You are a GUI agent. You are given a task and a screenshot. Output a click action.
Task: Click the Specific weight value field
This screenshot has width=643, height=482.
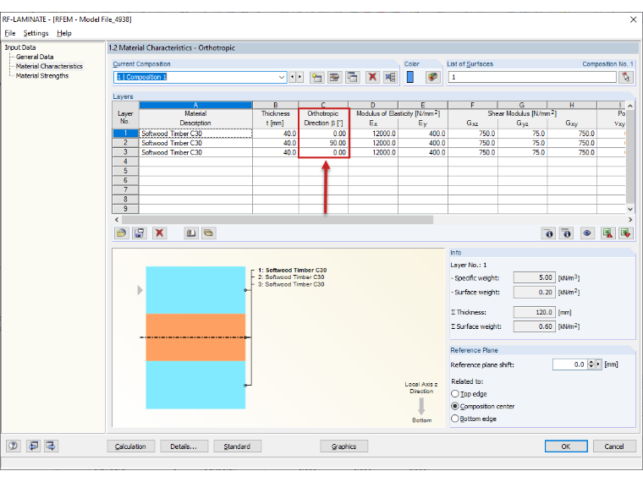point(535,277)
